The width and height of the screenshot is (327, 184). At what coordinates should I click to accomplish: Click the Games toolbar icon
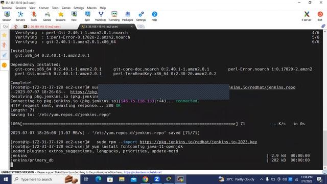[47, 16]
